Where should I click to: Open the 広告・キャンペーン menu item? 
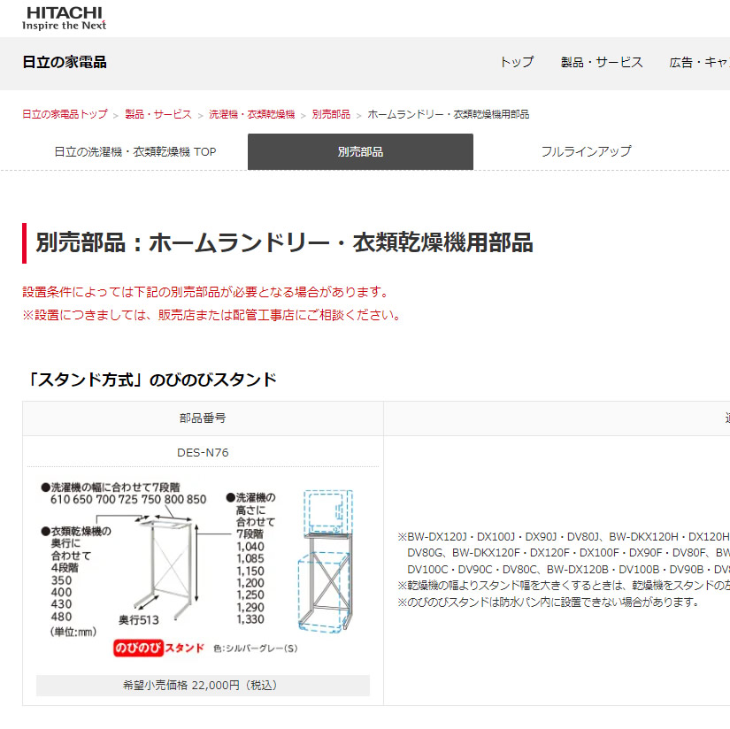point(700,63)
